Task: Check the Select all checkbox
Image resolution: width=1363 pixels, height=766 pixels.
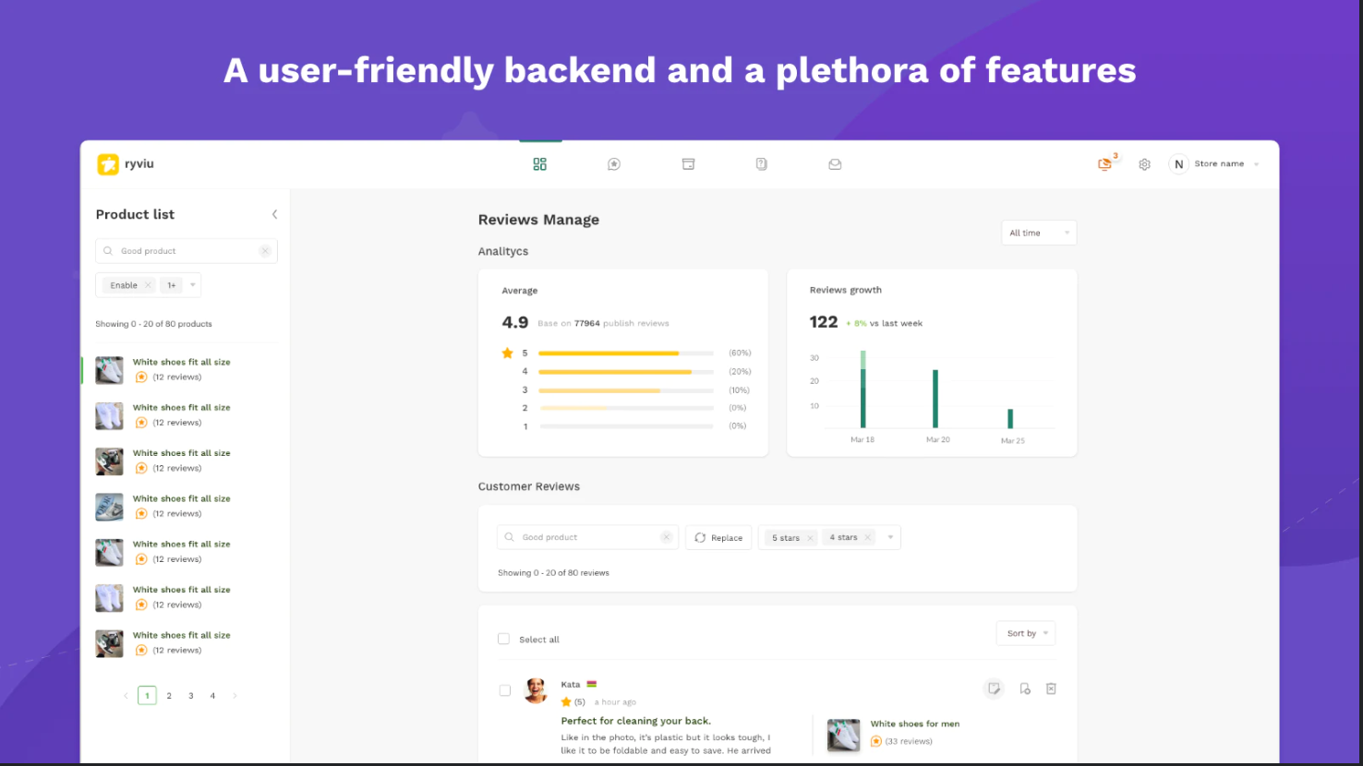Action: pyautogui.click(x=503, y=639)
